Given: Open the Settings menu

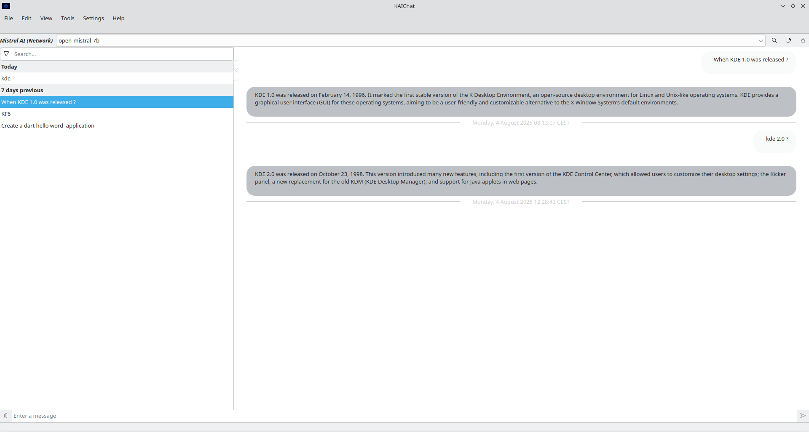Looking at the screenshot, I should 93,18.
